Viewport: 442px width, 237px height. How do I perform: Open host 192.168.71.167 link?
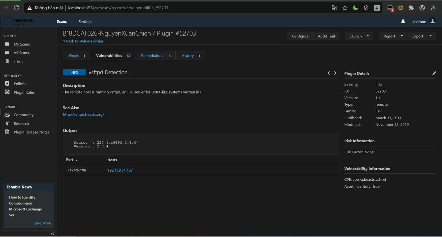(x=120, y=170)
